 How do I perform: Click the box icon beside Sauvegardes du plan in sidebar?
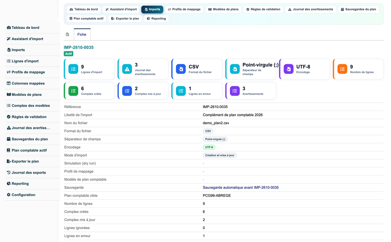(x=9, y=139)
